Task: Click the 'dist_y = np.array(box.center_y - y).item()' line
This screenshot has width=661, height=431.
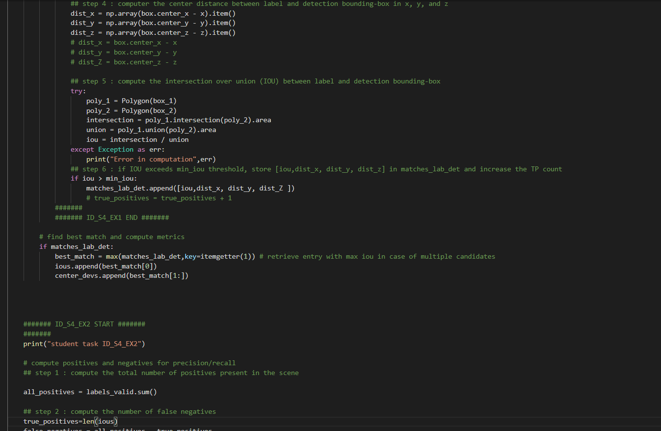Action: tap(153, 23)
